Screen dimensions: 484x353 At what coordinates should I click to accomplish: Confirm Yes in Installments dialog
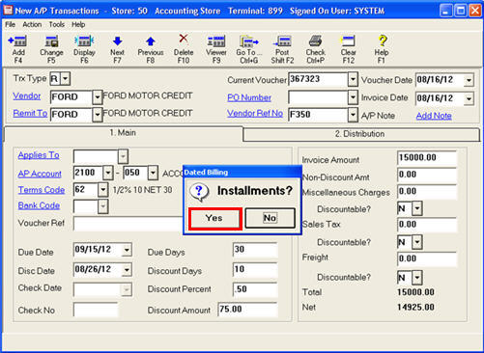point(214,218)
